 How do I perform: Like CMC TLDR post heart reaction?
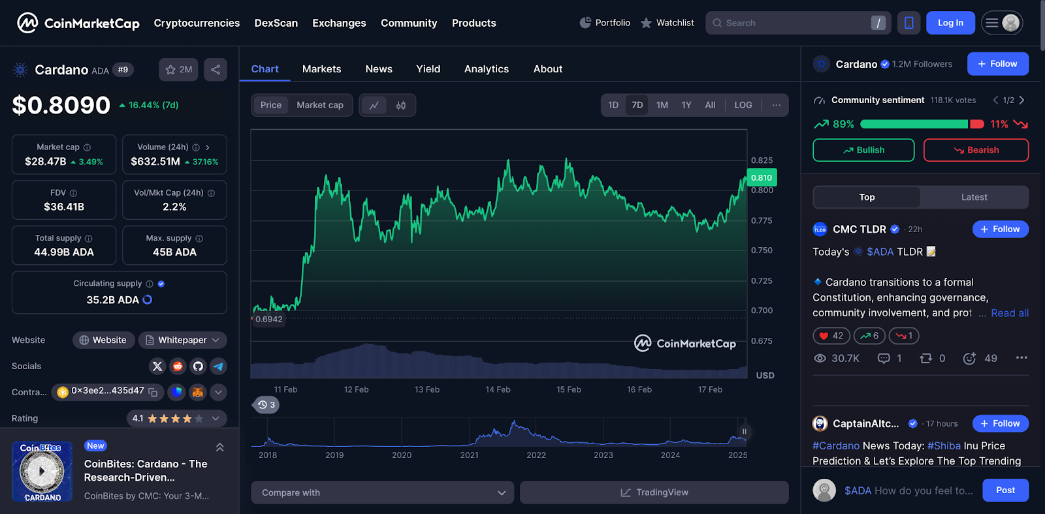pyautogui.click(x=831, y=336)
